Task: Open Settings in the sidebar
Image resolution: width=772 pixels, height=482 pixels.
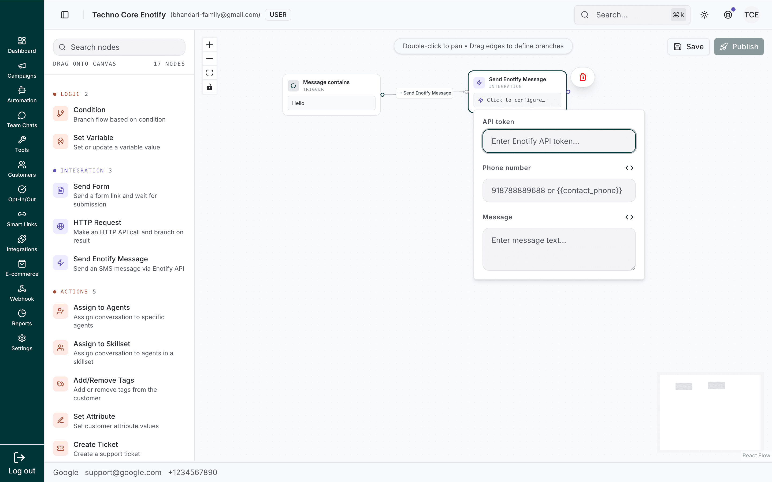Action: click(x=22, y=342)
